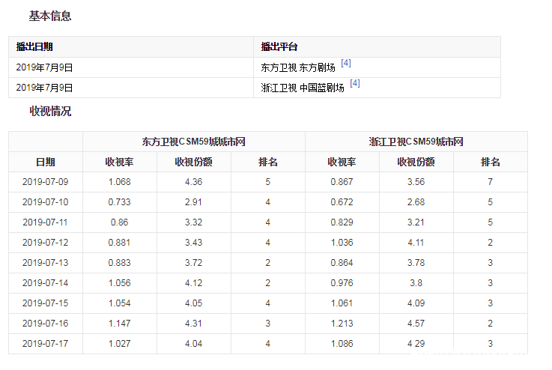This screenshot has height=370, width=552.
Task: Select the 4.57 share value
Action: pos(416,324)
